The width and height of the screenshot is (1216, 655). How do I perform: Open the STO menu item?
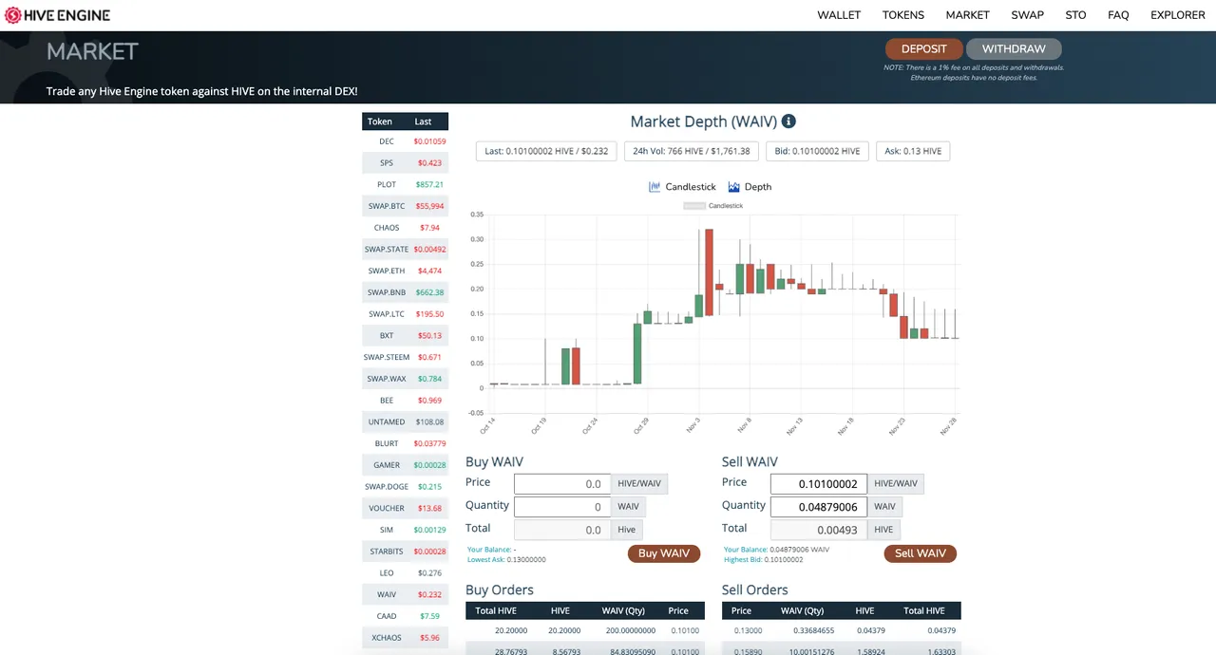click(x=1075, y=15)
